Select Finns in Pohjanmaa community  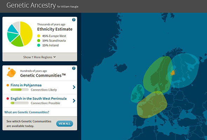click(26, 85)
